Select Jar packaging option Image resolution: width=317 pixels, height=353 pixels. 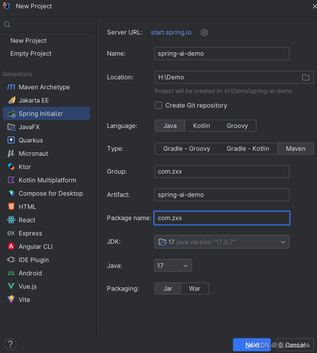click(x=167, y=288)
